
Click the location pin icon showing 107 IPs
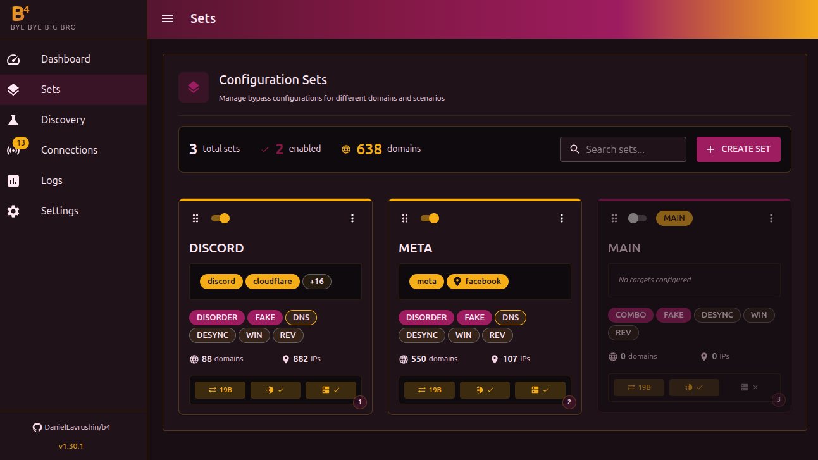click(495, 359)
